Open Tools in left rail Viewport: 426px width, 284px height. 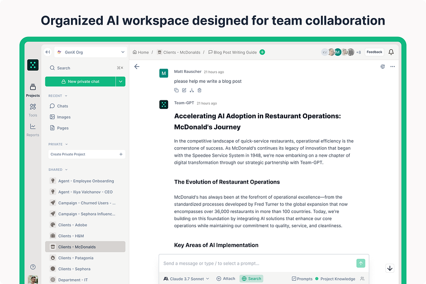tap(33, 110)
